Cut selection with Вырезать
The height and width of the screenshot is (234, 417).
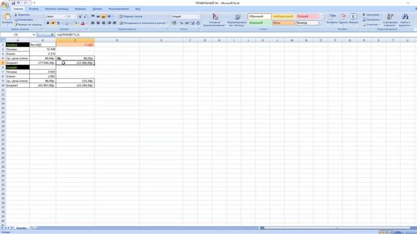click(x=22, y=15)
